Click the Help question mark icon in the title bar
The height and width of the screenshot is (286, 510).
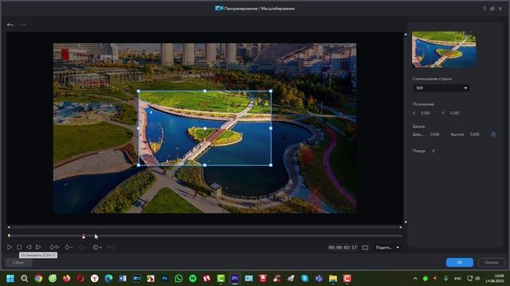click(484, 9)
